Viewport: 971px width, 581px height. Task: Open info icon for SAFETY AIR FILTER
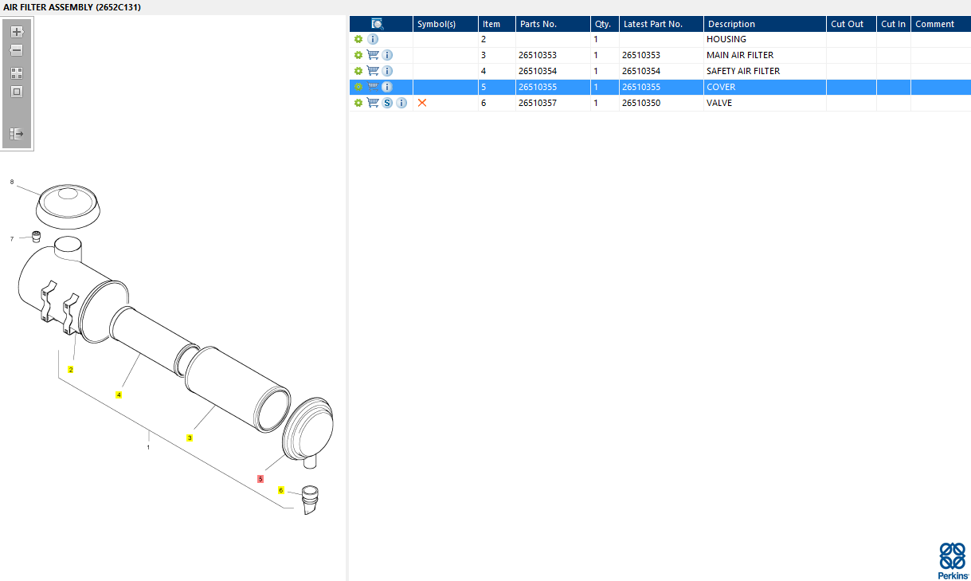(x=387, y=71)
